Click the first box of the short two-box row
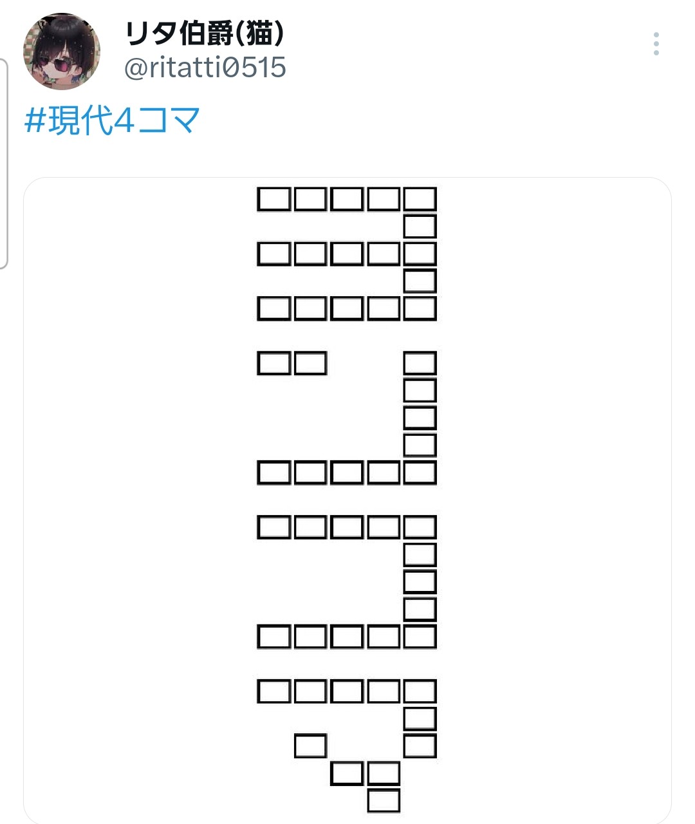This screenshot has height=824, width=695. tap(273, 363)
